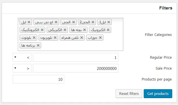Screen dimensions: 178x105
Task: Click the Reset filters button
Action: click(x=129, y=94)
